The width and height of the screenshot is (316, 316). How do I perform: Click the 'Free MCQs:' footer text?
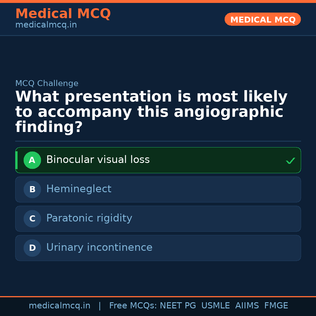(x=133, y=306)
